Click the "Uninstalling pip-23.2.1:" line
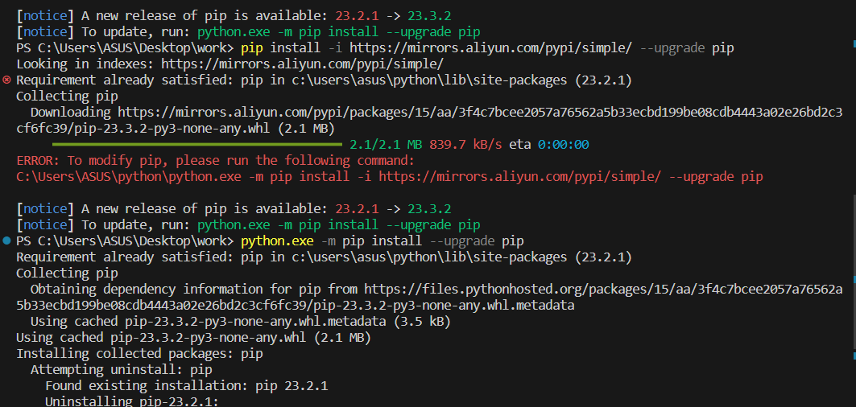This screenshot has width=856, height=407. click(x=131, y=401)
